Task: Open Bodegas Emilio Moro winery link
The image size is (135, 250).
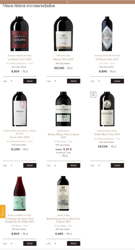Action: (107, 131)
